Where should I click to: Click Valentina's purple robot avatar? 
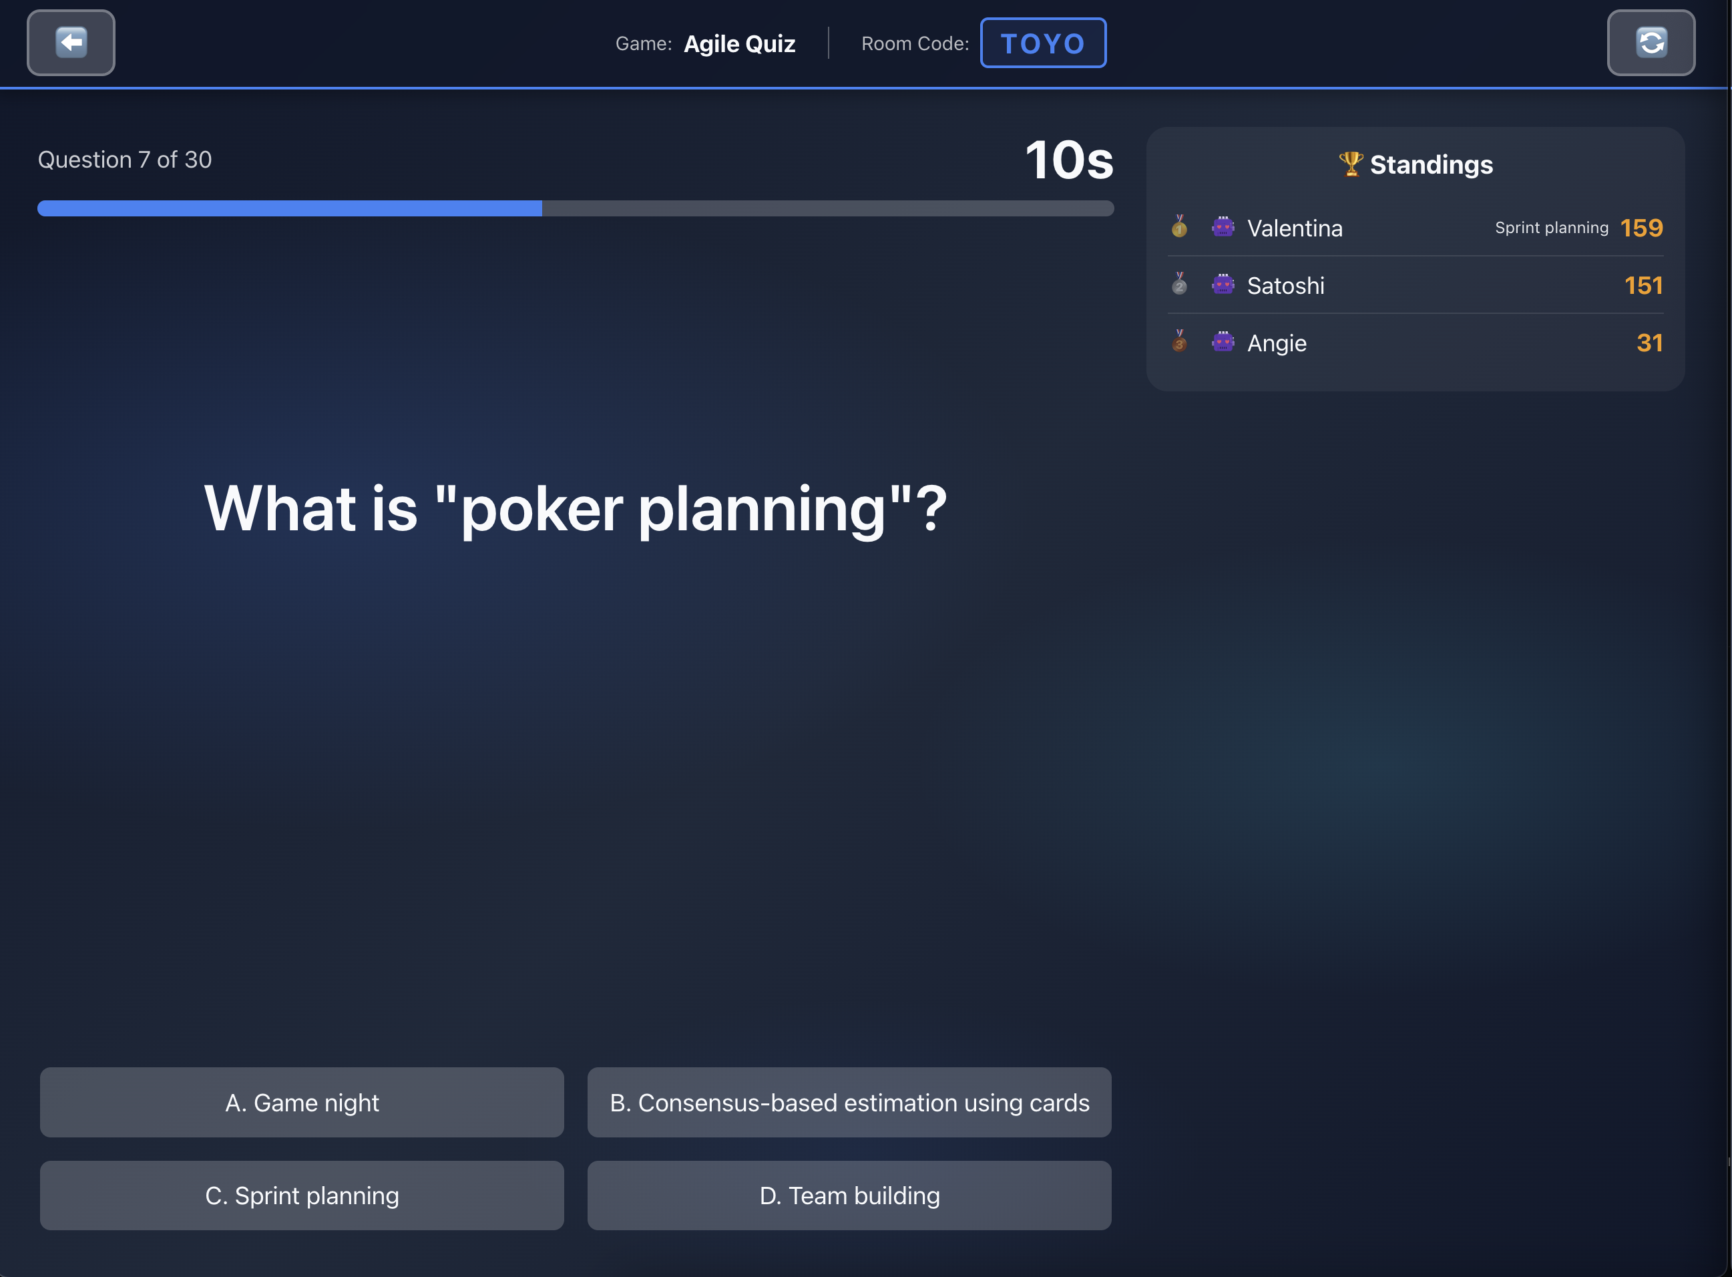click(x=1223, y=227)
